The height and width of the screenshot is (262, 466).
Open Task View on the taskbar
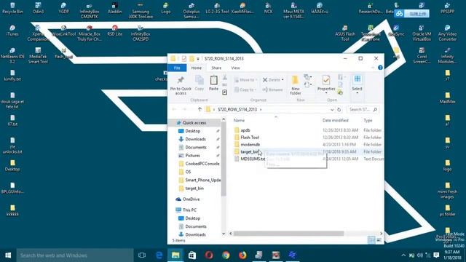point(142,255)
